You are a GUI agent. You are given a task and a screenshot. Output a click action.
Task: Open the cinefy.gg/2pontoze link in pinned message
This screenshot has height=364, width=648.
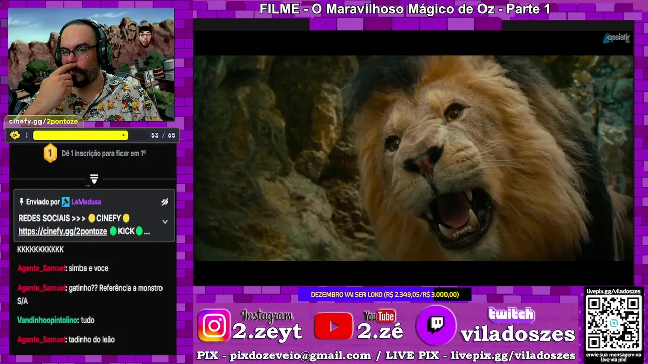point(63,231)
